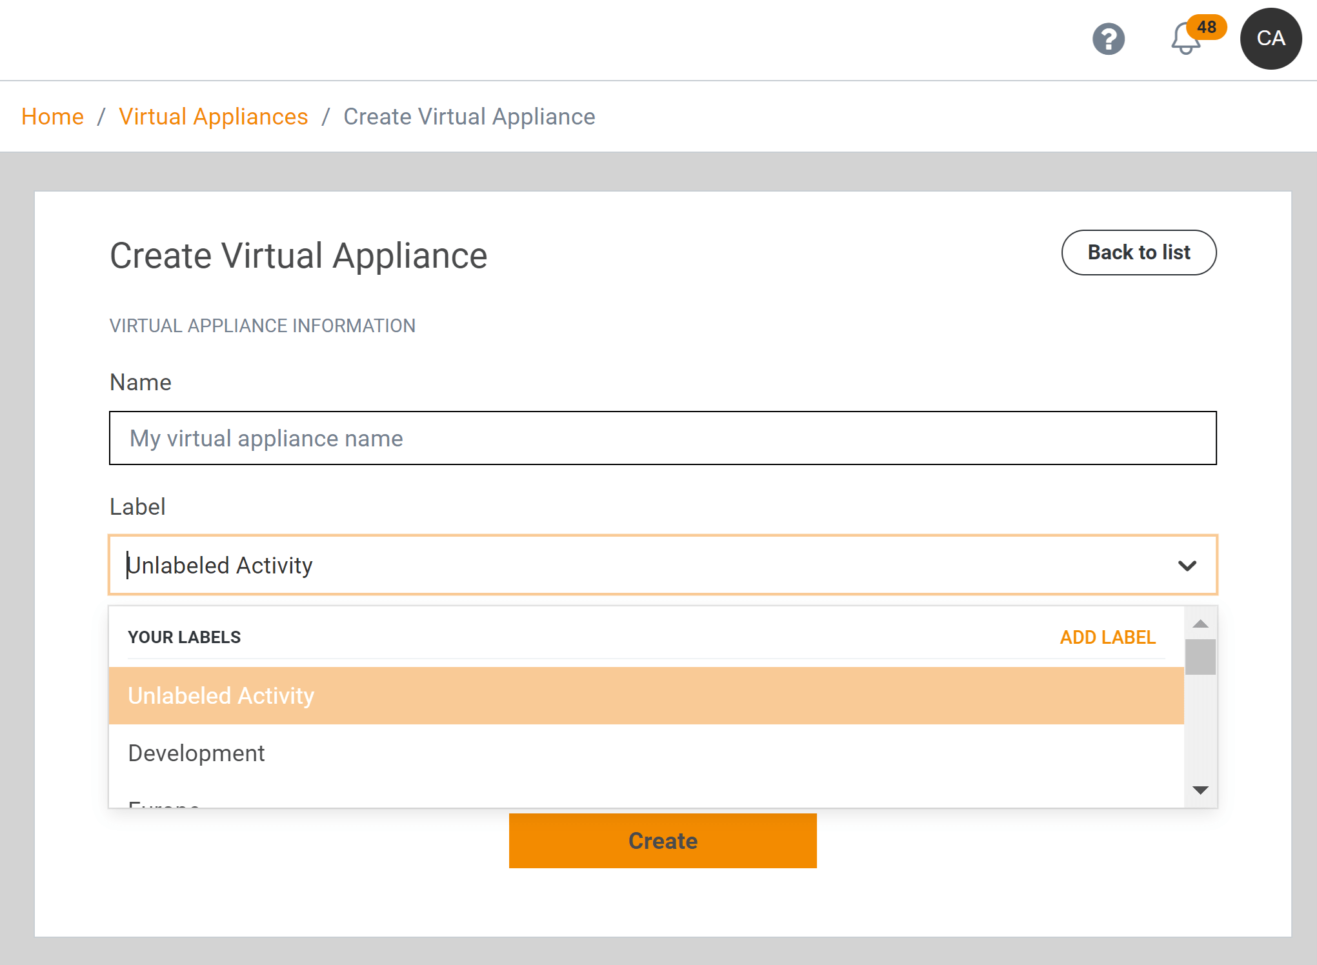Open notifications bell icon
1317x965 pixels.
pyautogui.click(x=1184, y=41)
